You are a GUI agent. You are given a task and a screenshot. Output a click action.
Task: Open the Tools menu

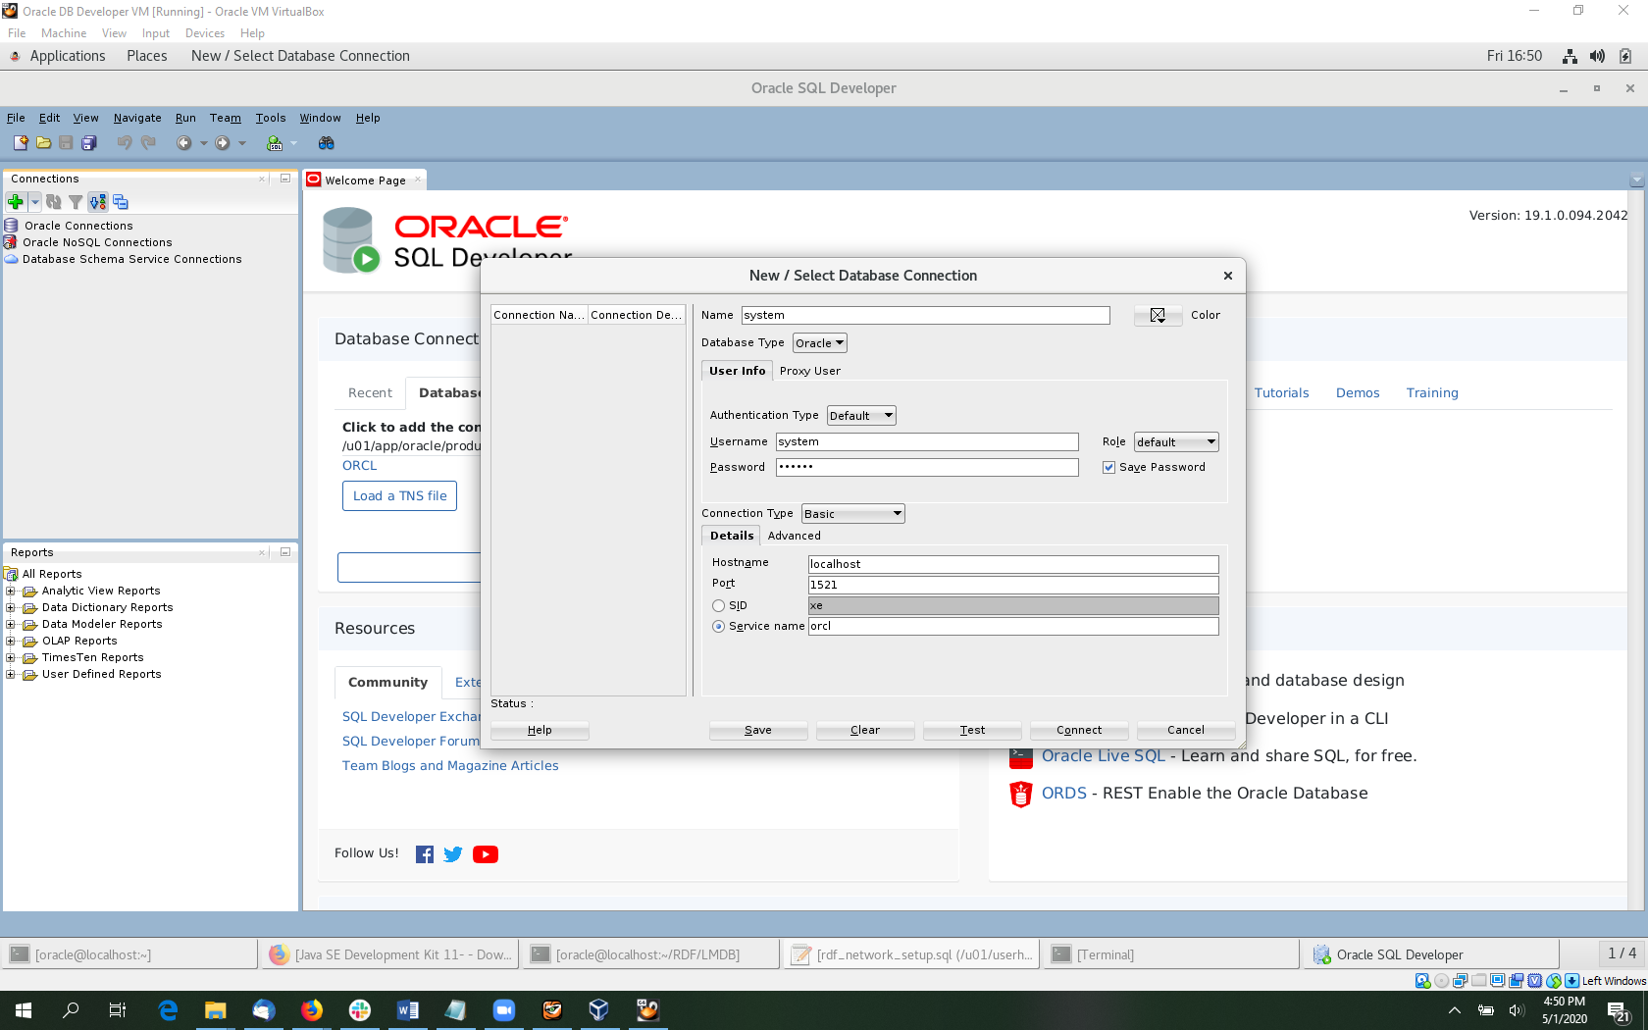coord(270,118)
